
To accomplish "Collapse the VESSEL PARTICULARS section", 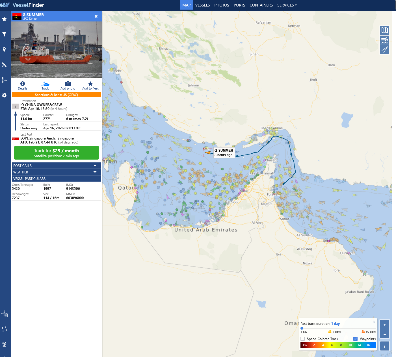I will [57, 178].
